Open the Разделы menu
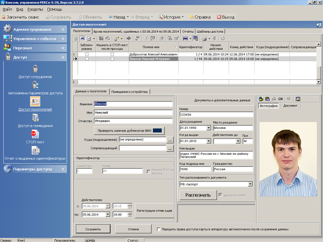The image size is (323, 242). point(35,9)
